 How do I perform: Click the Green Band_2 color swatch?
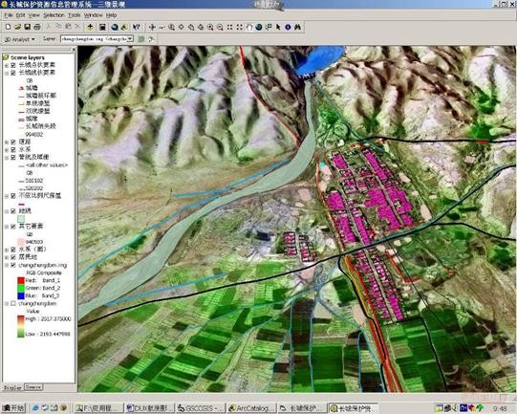pos(21,288)
